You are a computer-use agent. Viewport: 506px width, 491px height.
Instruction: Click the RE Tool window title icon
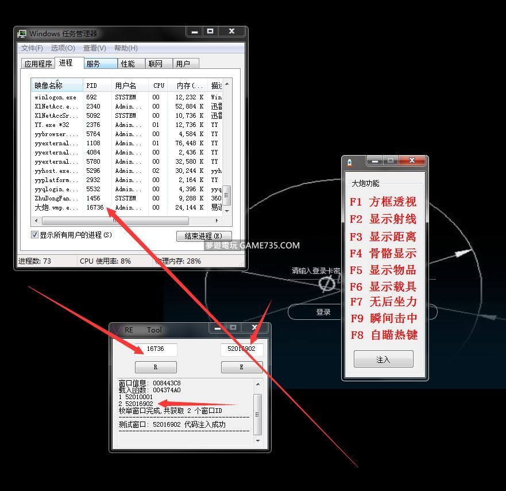coord(117,330)
